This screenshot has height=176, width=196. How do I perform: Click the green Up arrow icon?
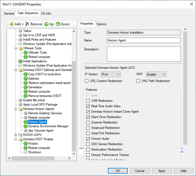[x=46, y=24]
